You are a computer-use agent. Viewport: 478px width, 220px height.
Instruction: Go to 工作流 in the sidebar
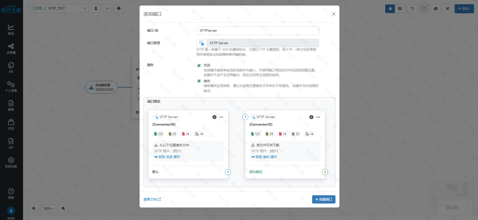[11, 49]
